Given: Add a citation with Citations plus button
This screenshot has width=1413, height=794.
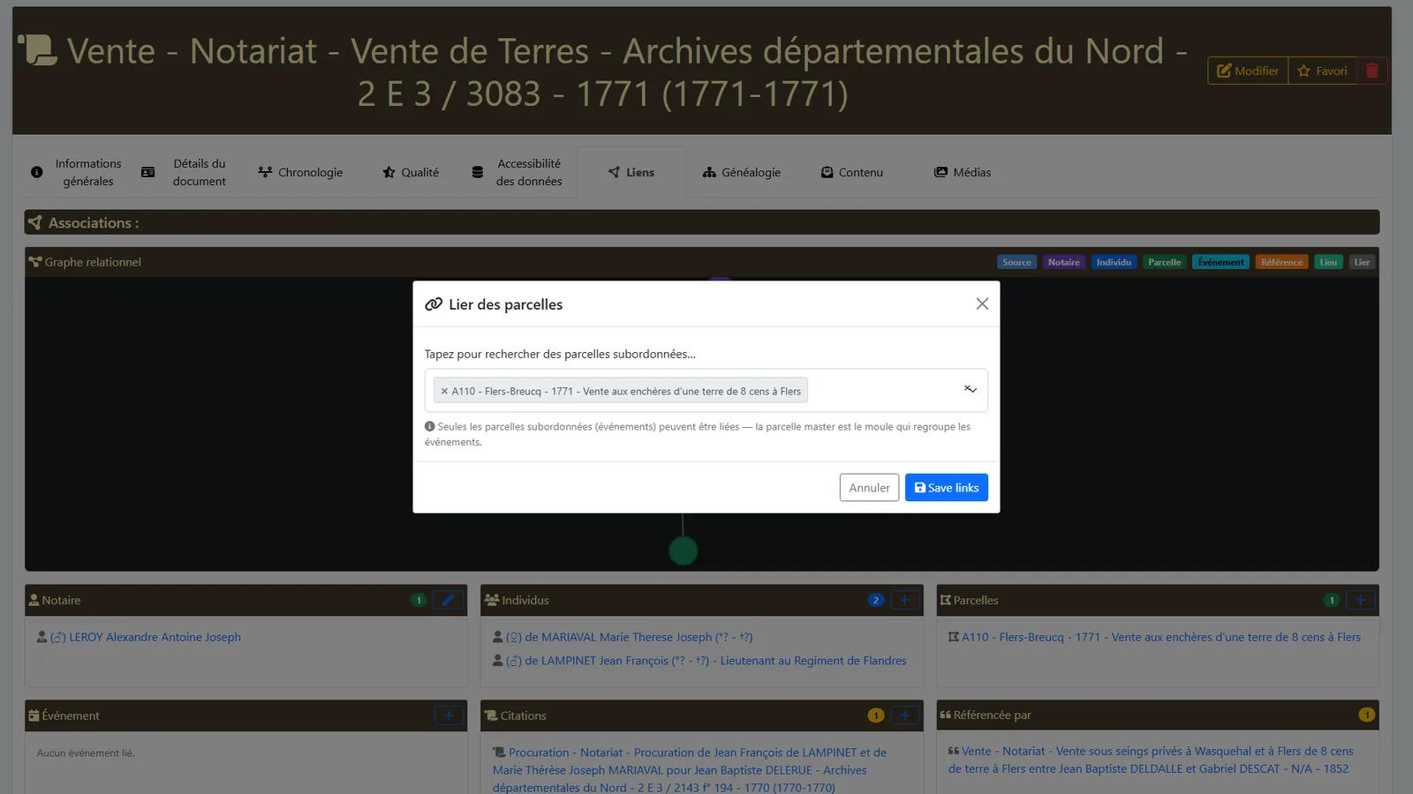Looking at the screenshot, I should 904,715.
